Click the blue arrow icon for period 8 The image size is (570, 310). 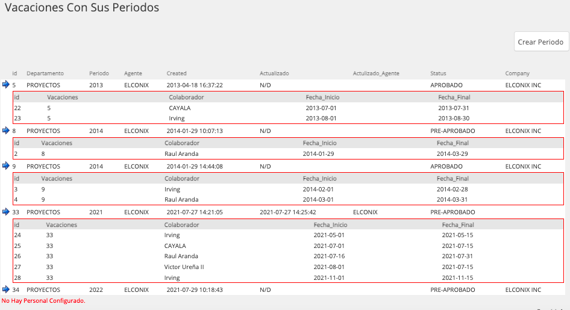(6, 130)
